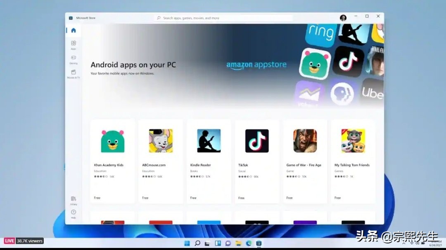Open Help in the sidebar

tap(74, 214)
